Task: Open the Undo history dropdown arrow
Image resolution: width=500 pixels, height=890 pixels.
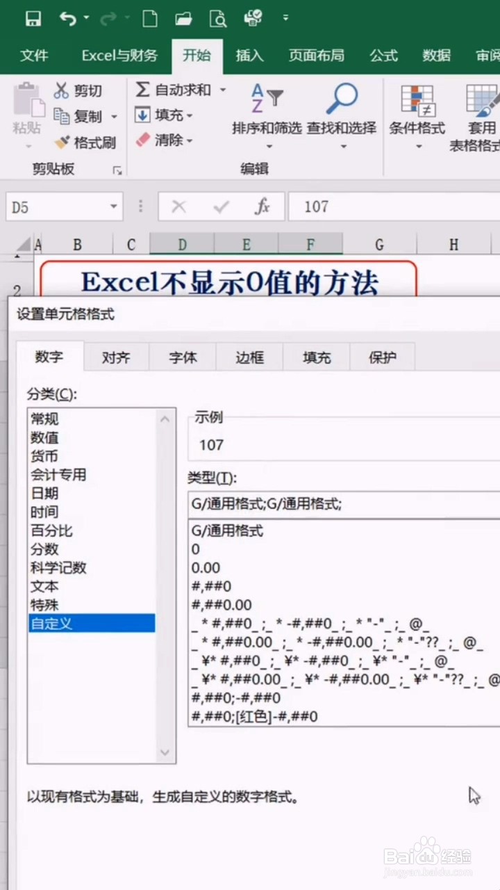Action: 86,19
